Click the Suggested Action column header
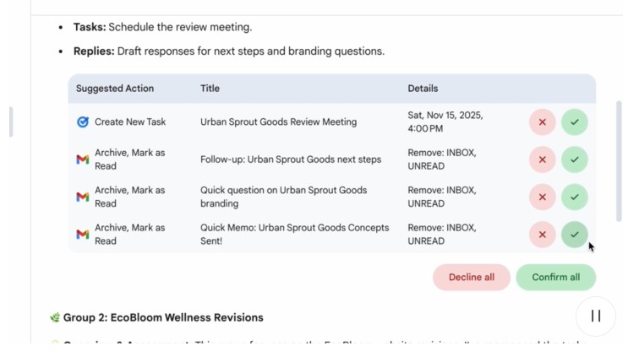Image resolution: width=628 pixels, height=362 pixels. tap(115, 89)
